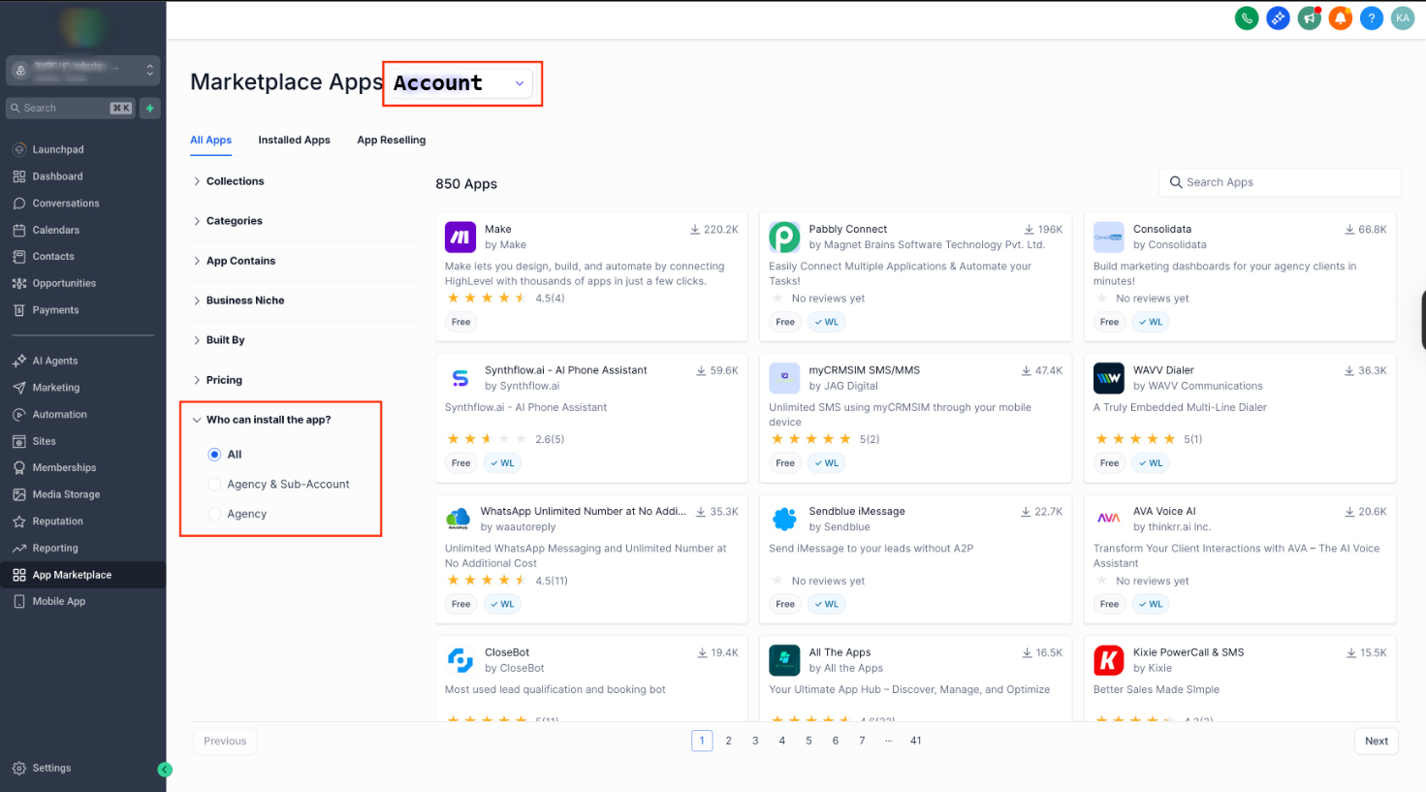Open the Sendblue iMessage app logo
Screen dimensions: 1426x792
784,519
